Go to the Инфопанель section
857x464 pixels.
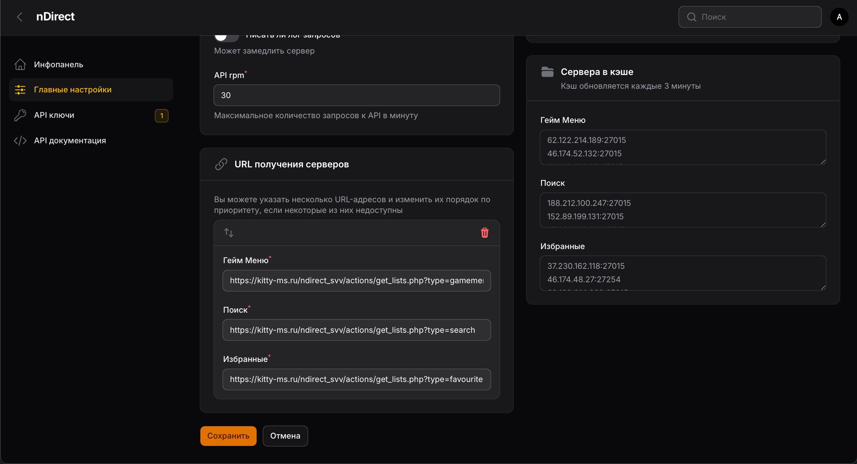click(x=59, y=64)
